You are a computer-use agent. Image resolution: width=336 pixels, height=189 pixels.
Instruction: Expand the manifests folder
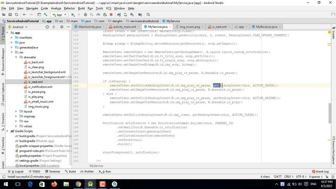(12, 38)
